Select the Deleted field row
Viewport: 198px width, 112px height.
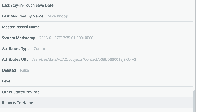(x=96, y=70)
